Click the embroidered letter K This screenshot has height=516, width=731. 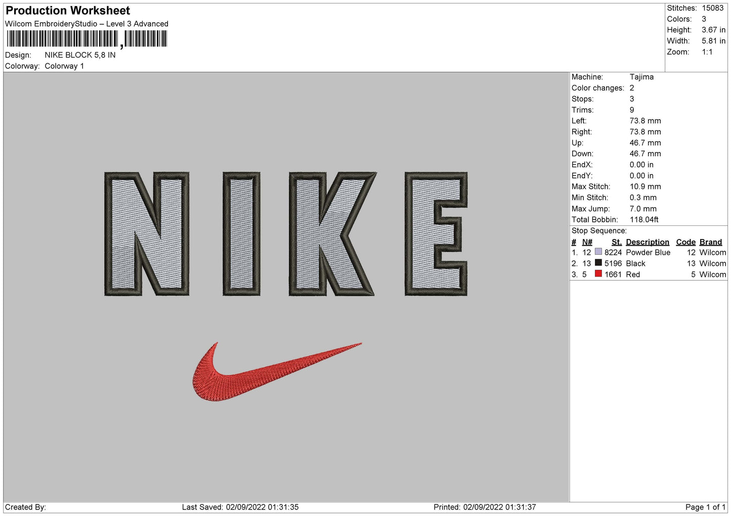click(x=332, y=233)
